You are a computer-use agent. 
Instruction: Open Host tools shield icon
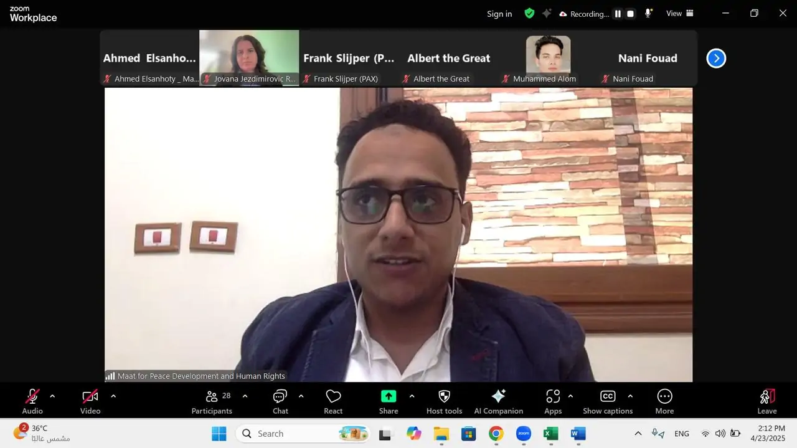(444, 401)
